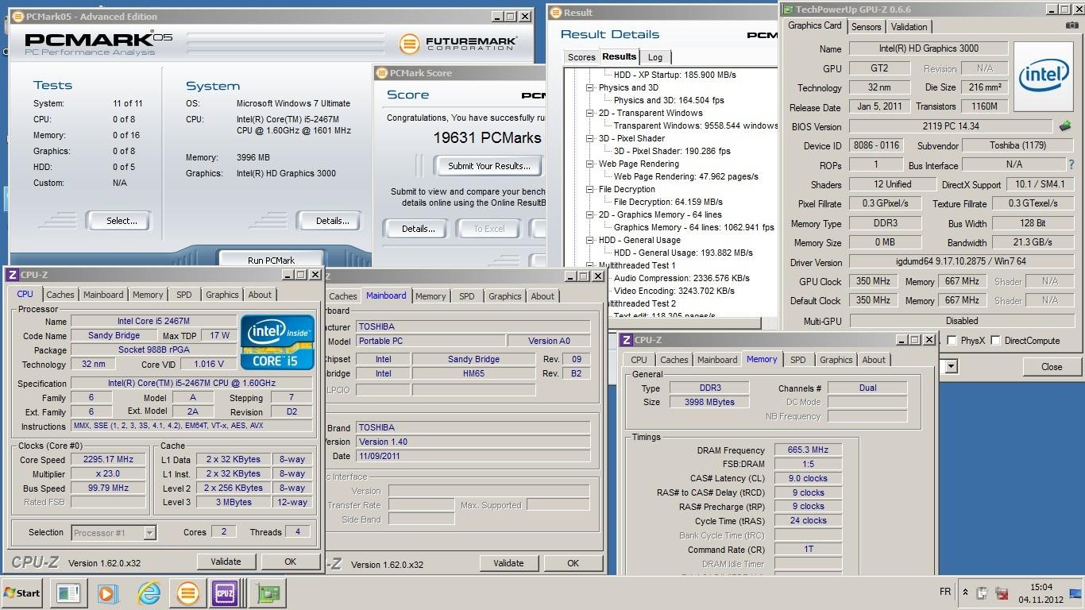Click Validate in the CPU-Z CPU window
Viewport: 1085px width, 610px height.
(x=226, y=562)
